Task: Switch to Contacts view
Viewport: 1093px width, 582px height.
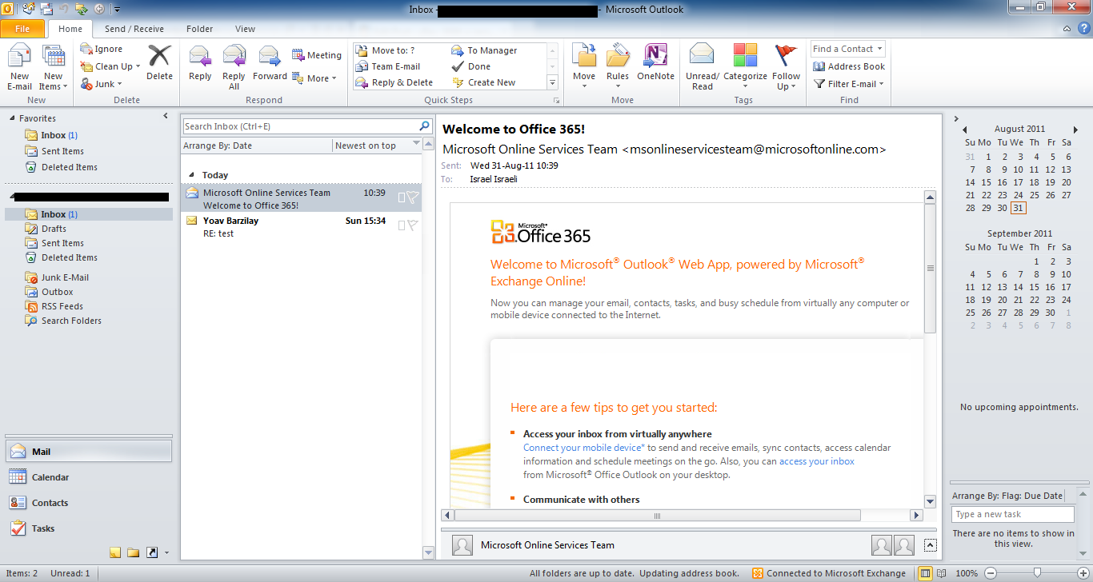Action: (x=88, y=503)
